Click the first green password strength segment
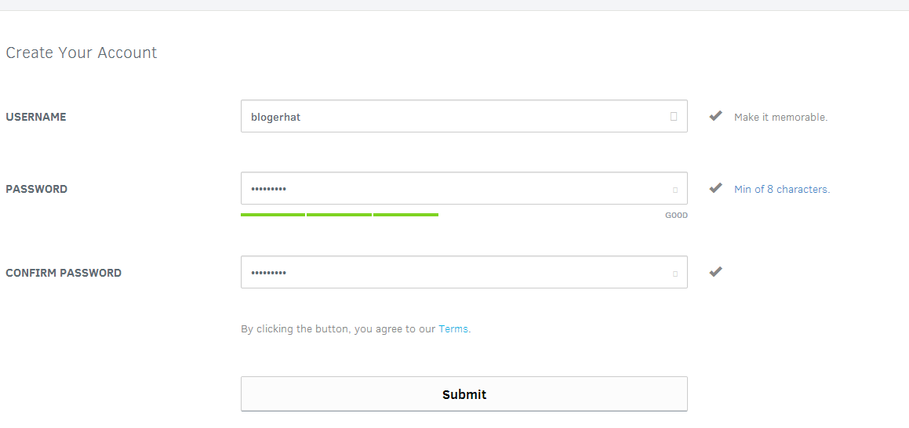Screen dimensions: 909x428 [x=273, y=215]
